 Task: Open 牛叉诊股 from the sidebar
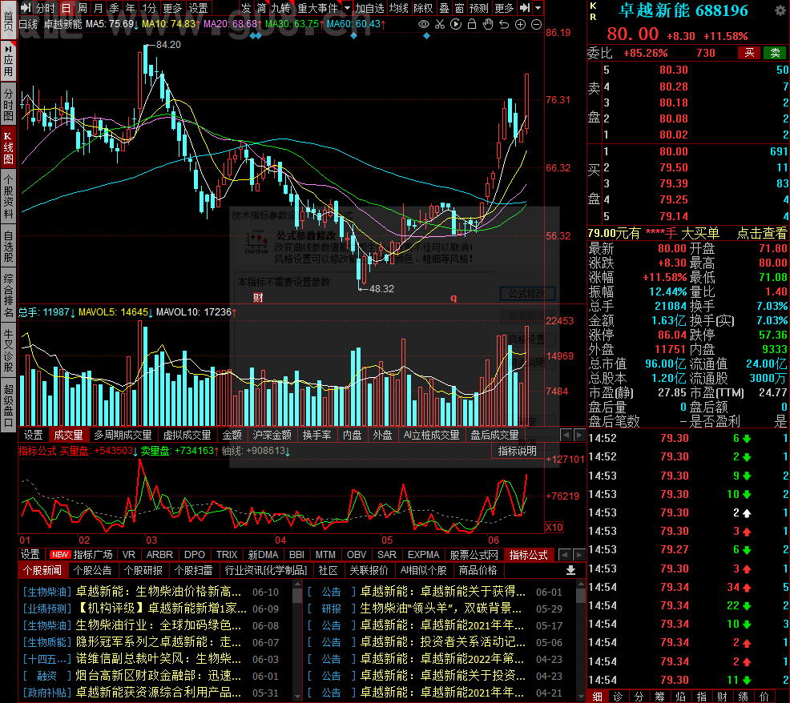click(x=8, y=351)
